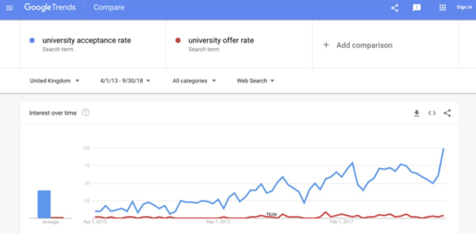Share the Interest over time chart

pyautogui.click(x=447, y=113)
